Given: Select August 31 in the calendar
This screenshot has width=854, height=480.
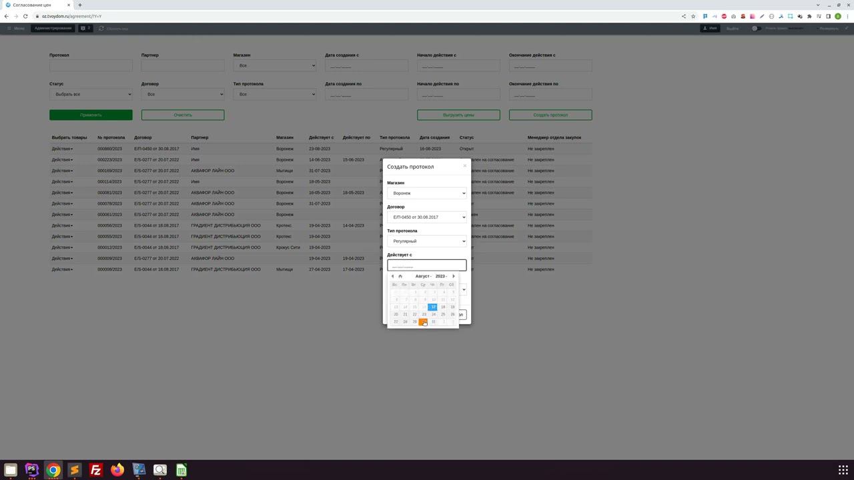Looking at the screenshot, I should click(432, 322).
